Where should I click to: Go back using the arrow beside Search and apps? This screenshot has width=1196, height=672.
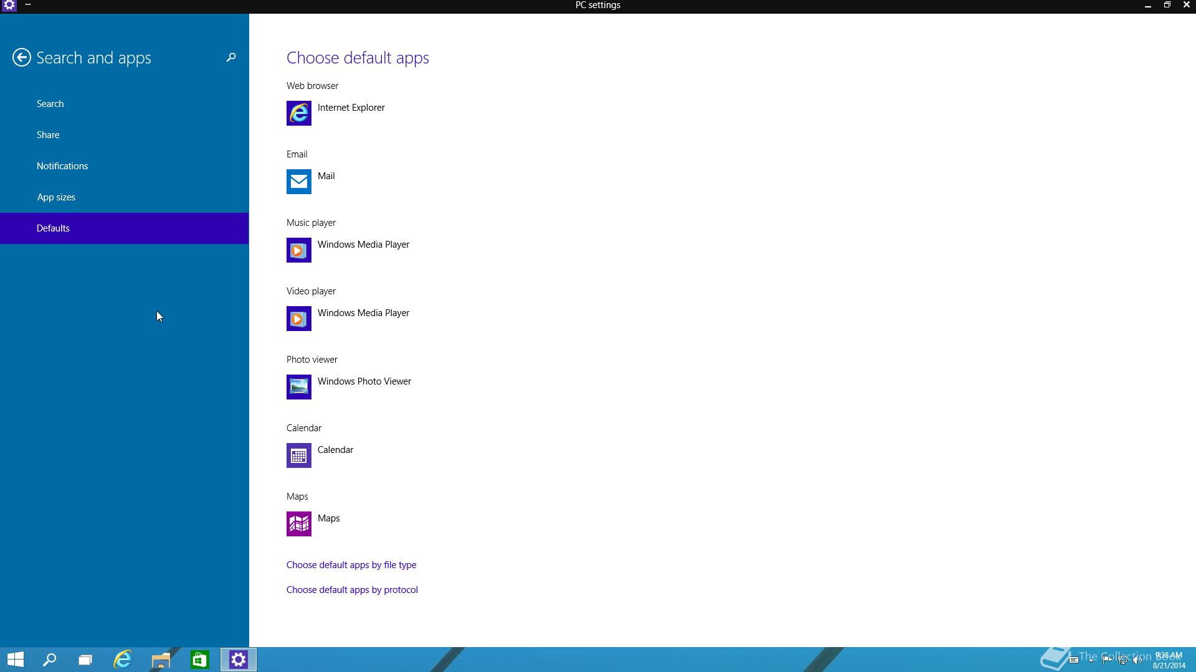point(22,58)
